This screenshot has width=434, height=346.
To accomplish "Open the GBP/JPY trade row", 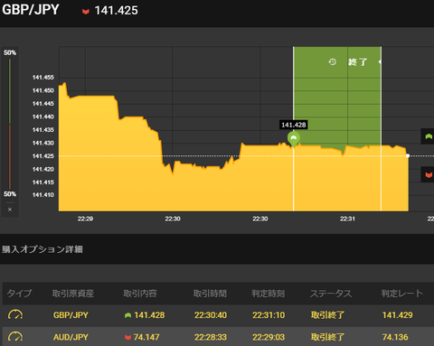I will pos(218,315).
